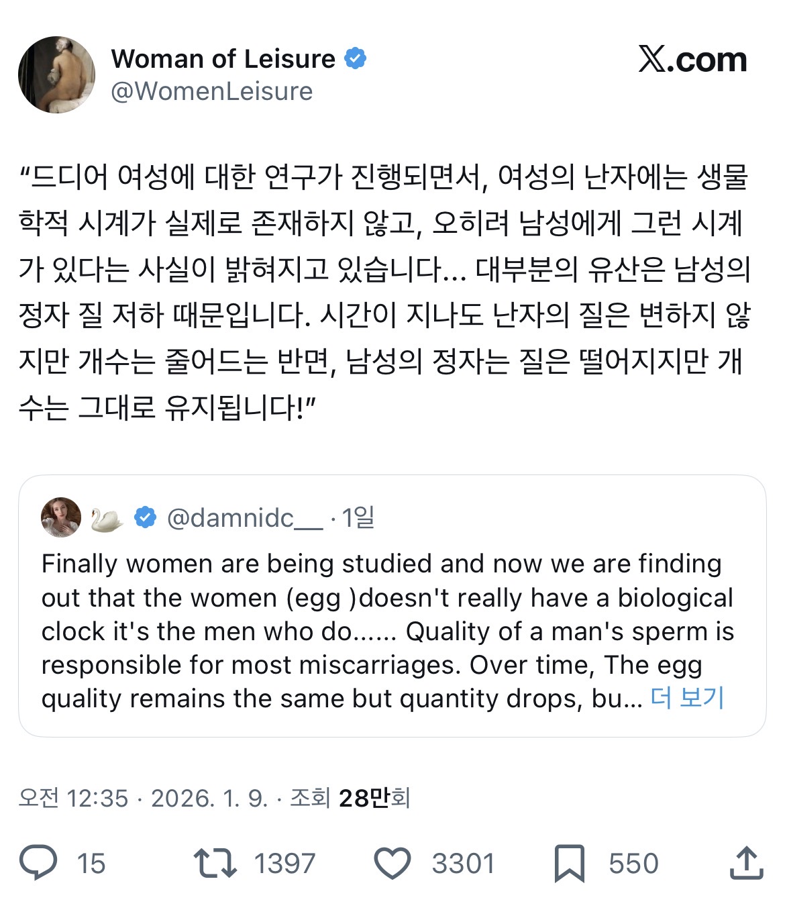
Task: Expand quoted tweet with 더 보기
Action: (688, 698)
